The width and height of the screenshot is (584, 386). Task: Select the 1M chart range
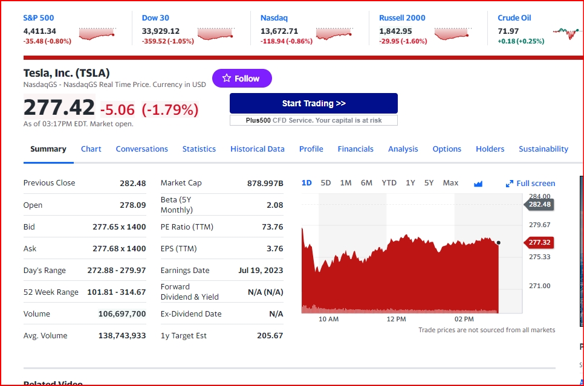[x=346, y=183]
